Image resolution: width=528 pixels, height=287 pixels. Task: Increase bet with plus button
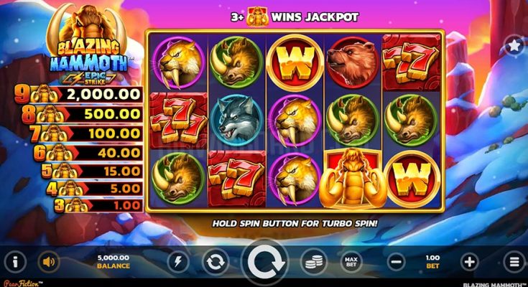pos(470,261)
